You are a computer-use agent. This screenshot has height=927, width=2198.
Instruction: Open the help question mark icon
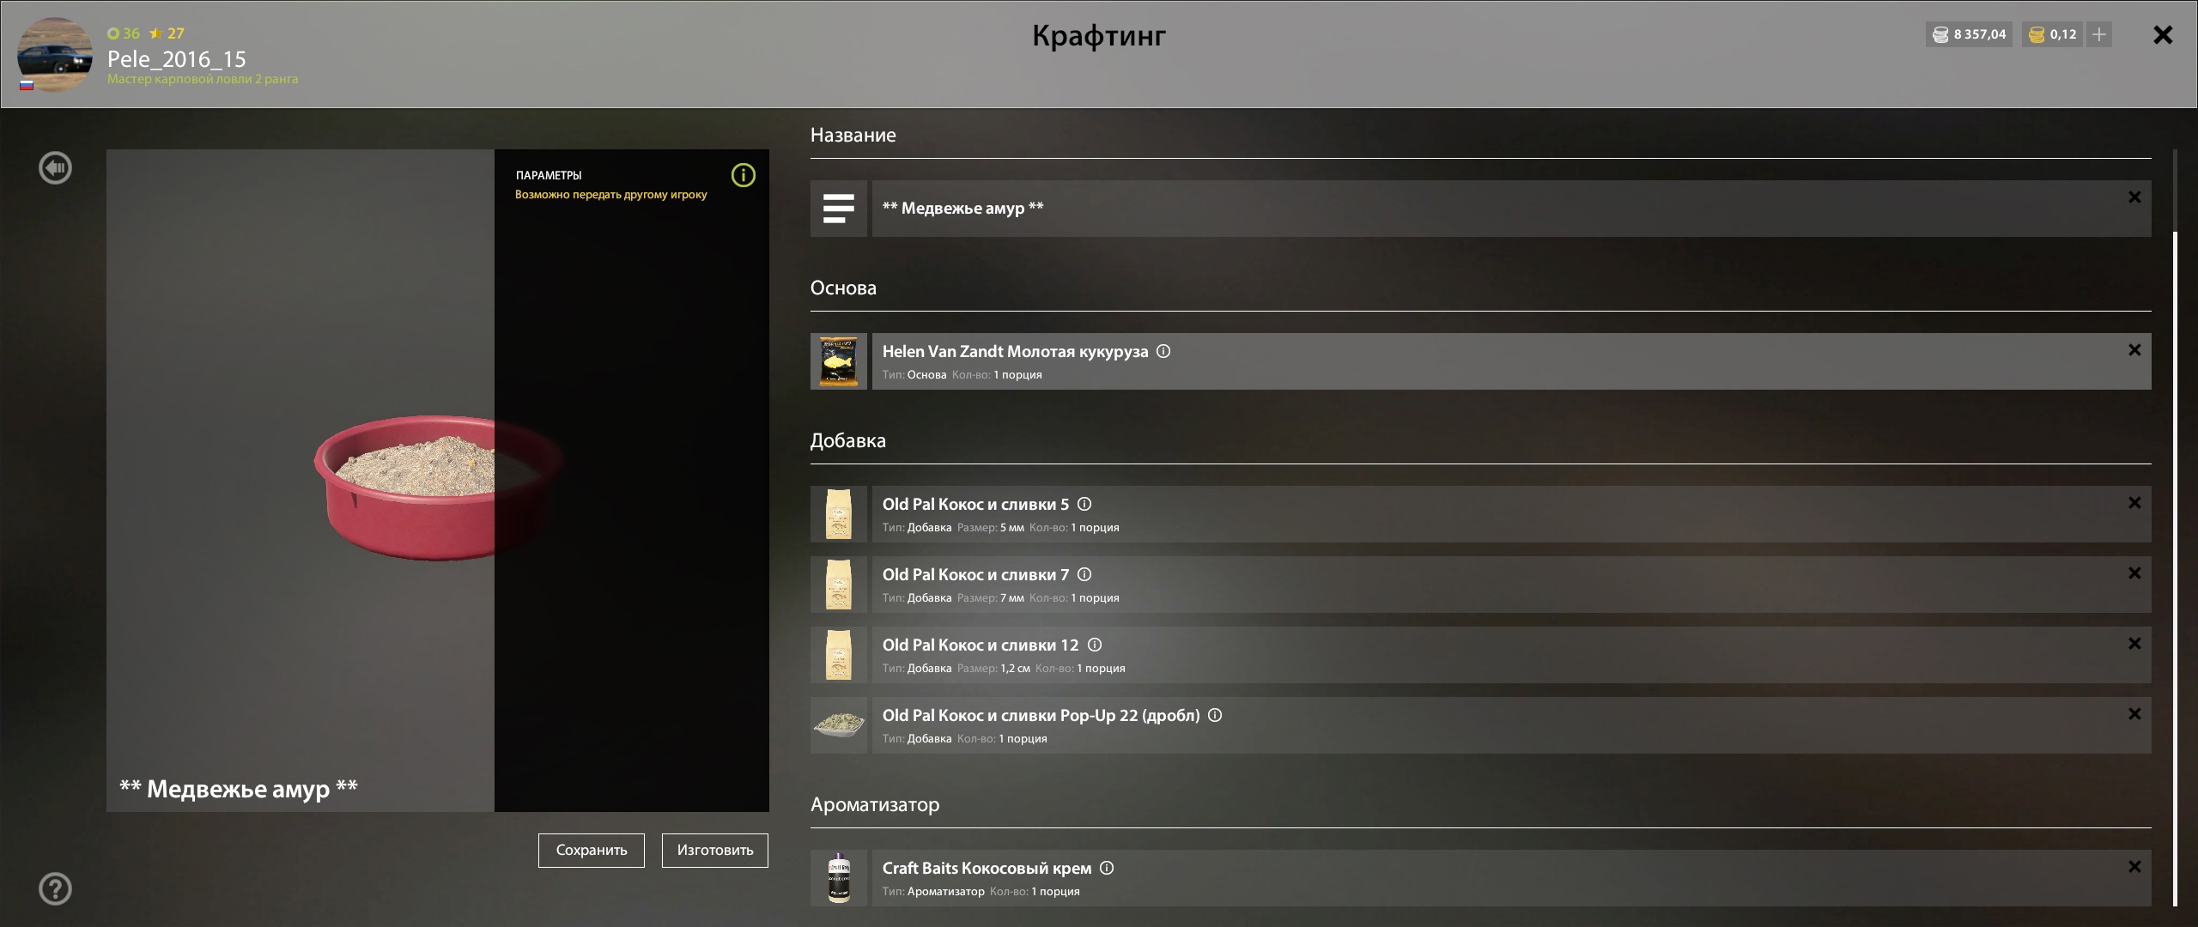coord(56,888)
